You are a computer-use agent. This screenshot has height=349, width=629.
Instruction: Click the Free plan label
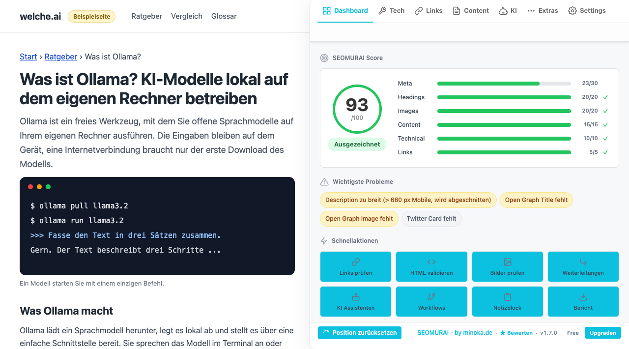573,333
